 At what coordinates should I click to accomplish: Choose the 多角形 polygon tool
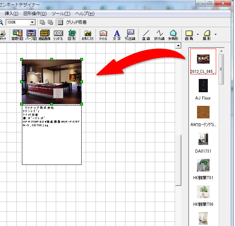point(173,35)
